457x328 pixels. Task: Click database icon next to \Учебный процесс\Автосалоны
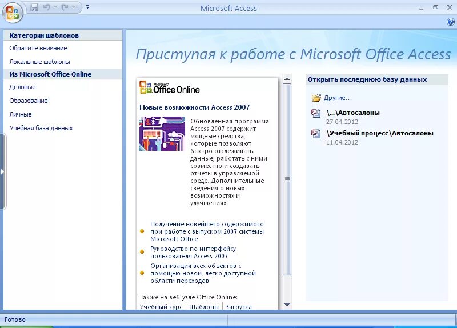[316, 134]
